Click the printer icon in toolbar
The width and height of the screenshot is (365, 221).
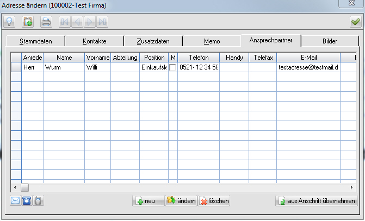pyautogui.click(x=46, y=22)
